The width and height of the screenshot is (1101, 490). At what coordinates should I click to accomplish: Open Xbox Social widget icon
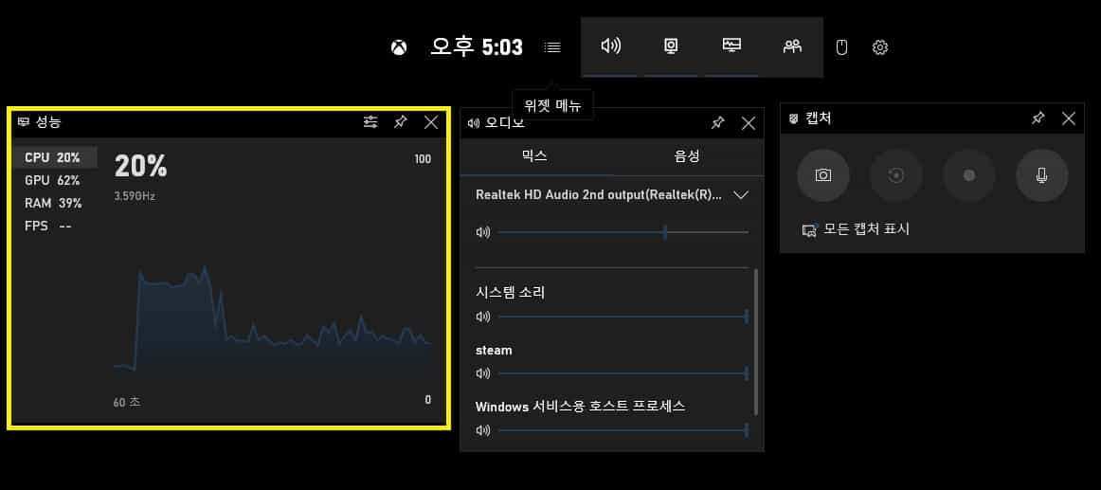pos(792,45)
